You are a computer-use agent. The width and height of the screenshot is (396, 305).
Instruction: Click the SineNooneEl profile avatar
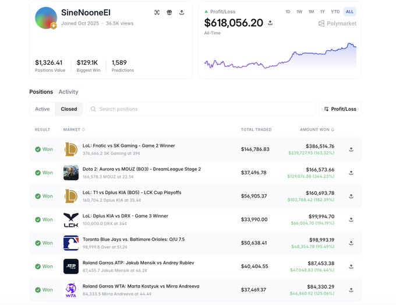click(46, 18)
